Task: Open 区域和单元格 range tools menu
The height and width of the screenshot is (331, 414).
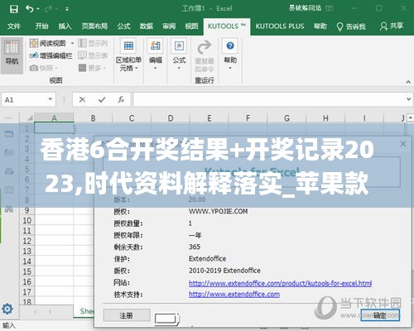Action: tap(128, 56)
